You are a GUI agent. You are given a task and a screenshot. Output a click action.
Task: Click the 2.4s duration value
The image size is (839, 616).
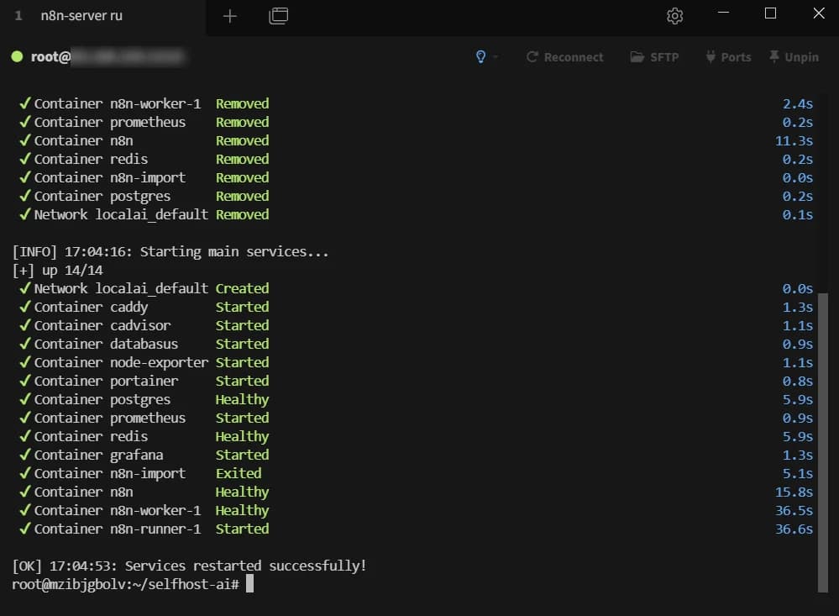798,104
